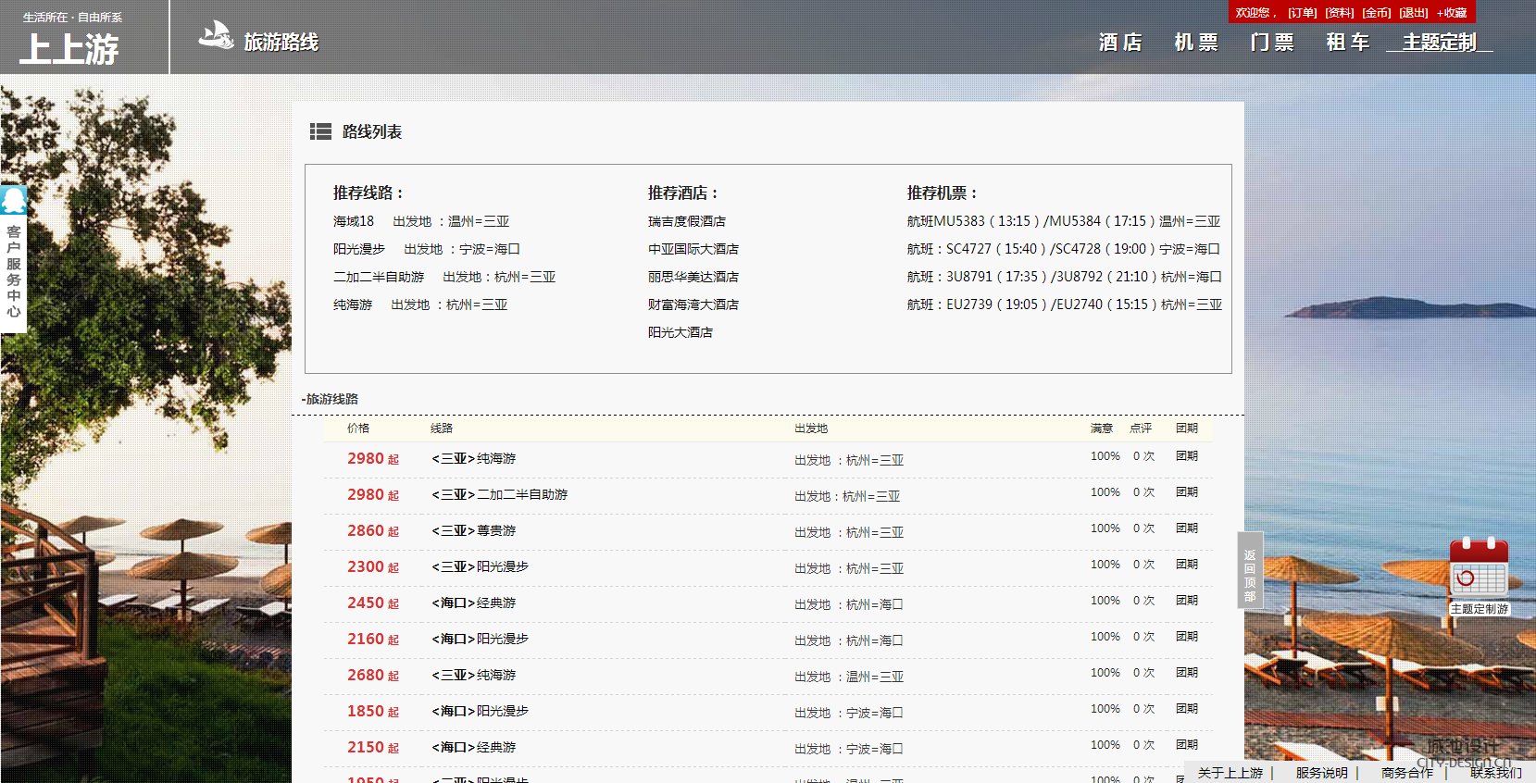Click the list icon next to 路线列表

[x=320, y=131]
